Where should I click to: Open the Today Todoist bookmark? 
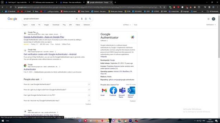(84, 11)
